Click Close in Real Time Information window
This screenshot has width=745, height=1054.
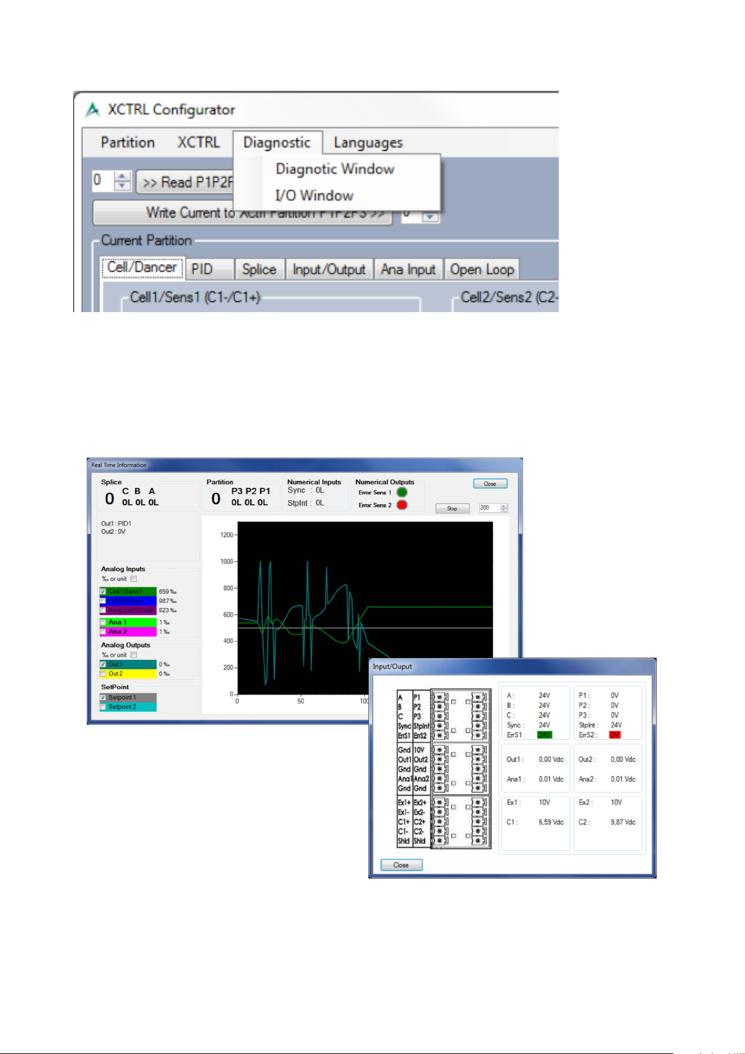point(490,484)
